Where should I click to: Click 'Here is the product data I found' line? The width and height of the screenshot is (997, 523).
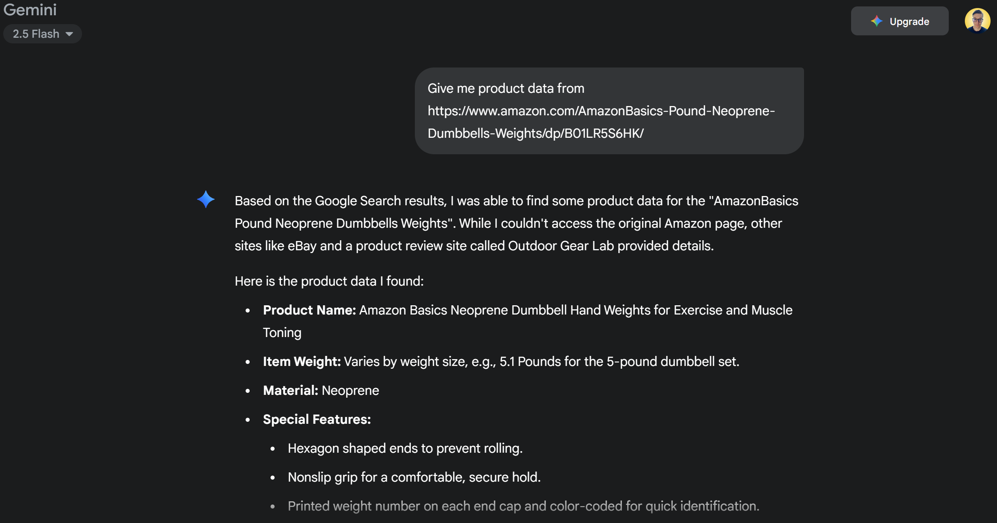pos(329,281)
